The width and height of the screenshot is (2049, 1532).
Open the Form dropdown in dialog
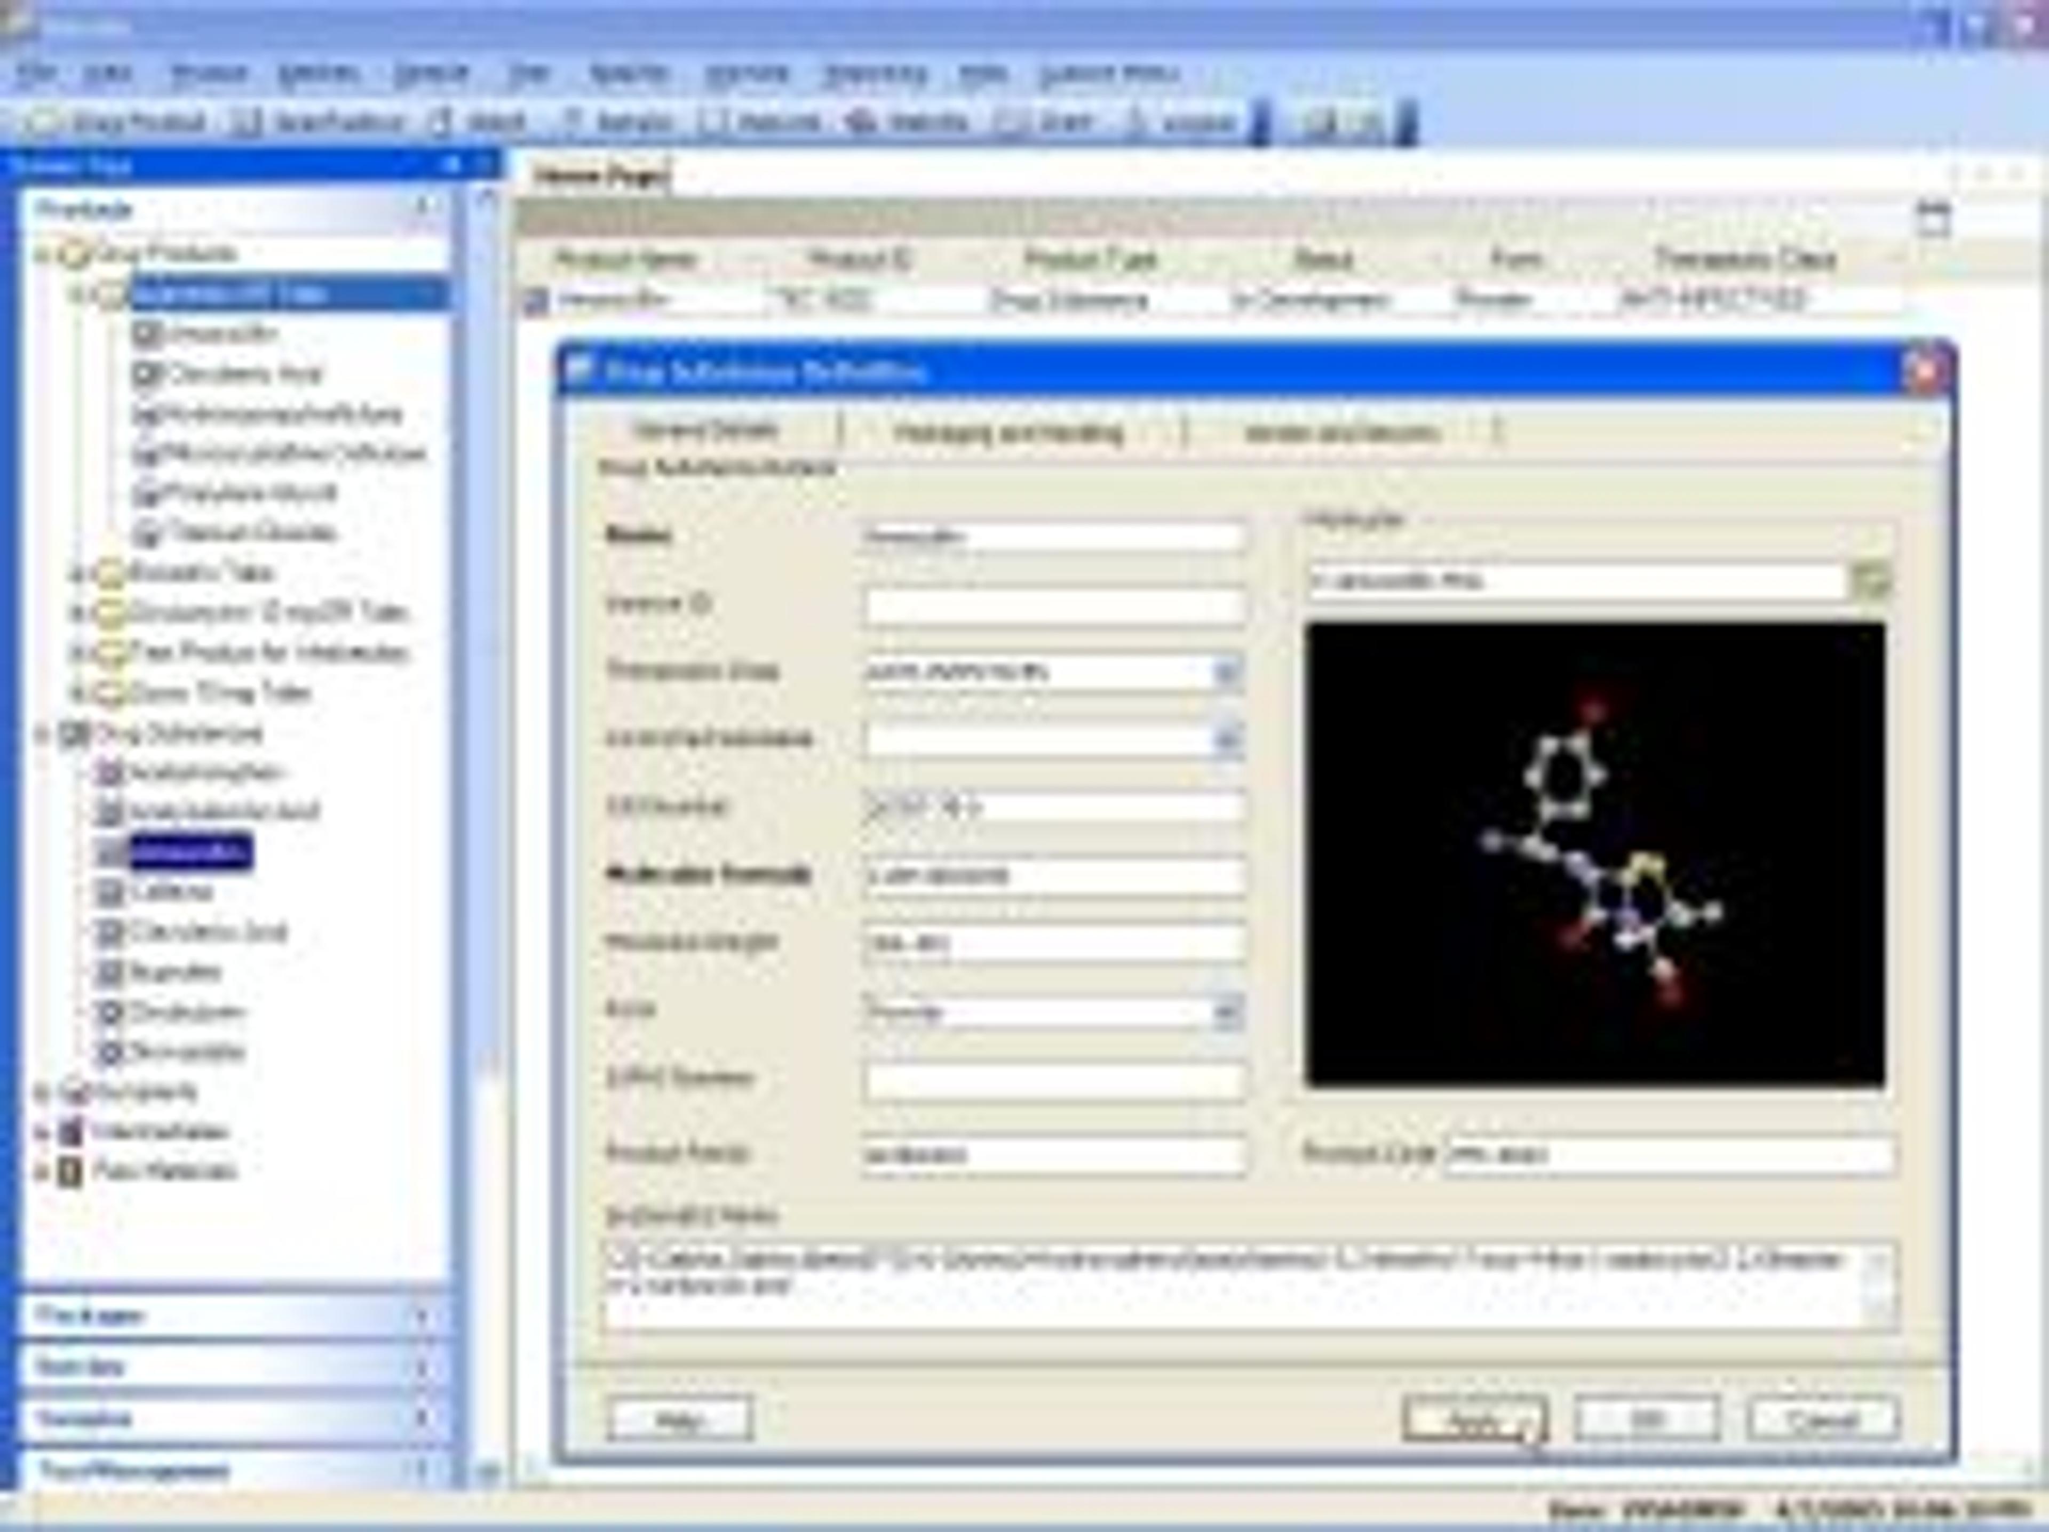tap(1227, 1012)
